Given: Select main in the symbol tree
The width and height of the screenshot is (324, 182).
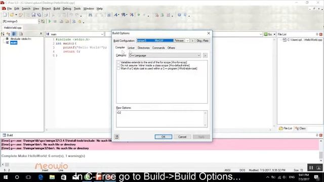Looking at the screenshot, I should pos(14,42).
